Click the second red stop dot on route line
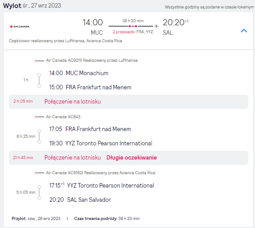 (x=136, y=26)
